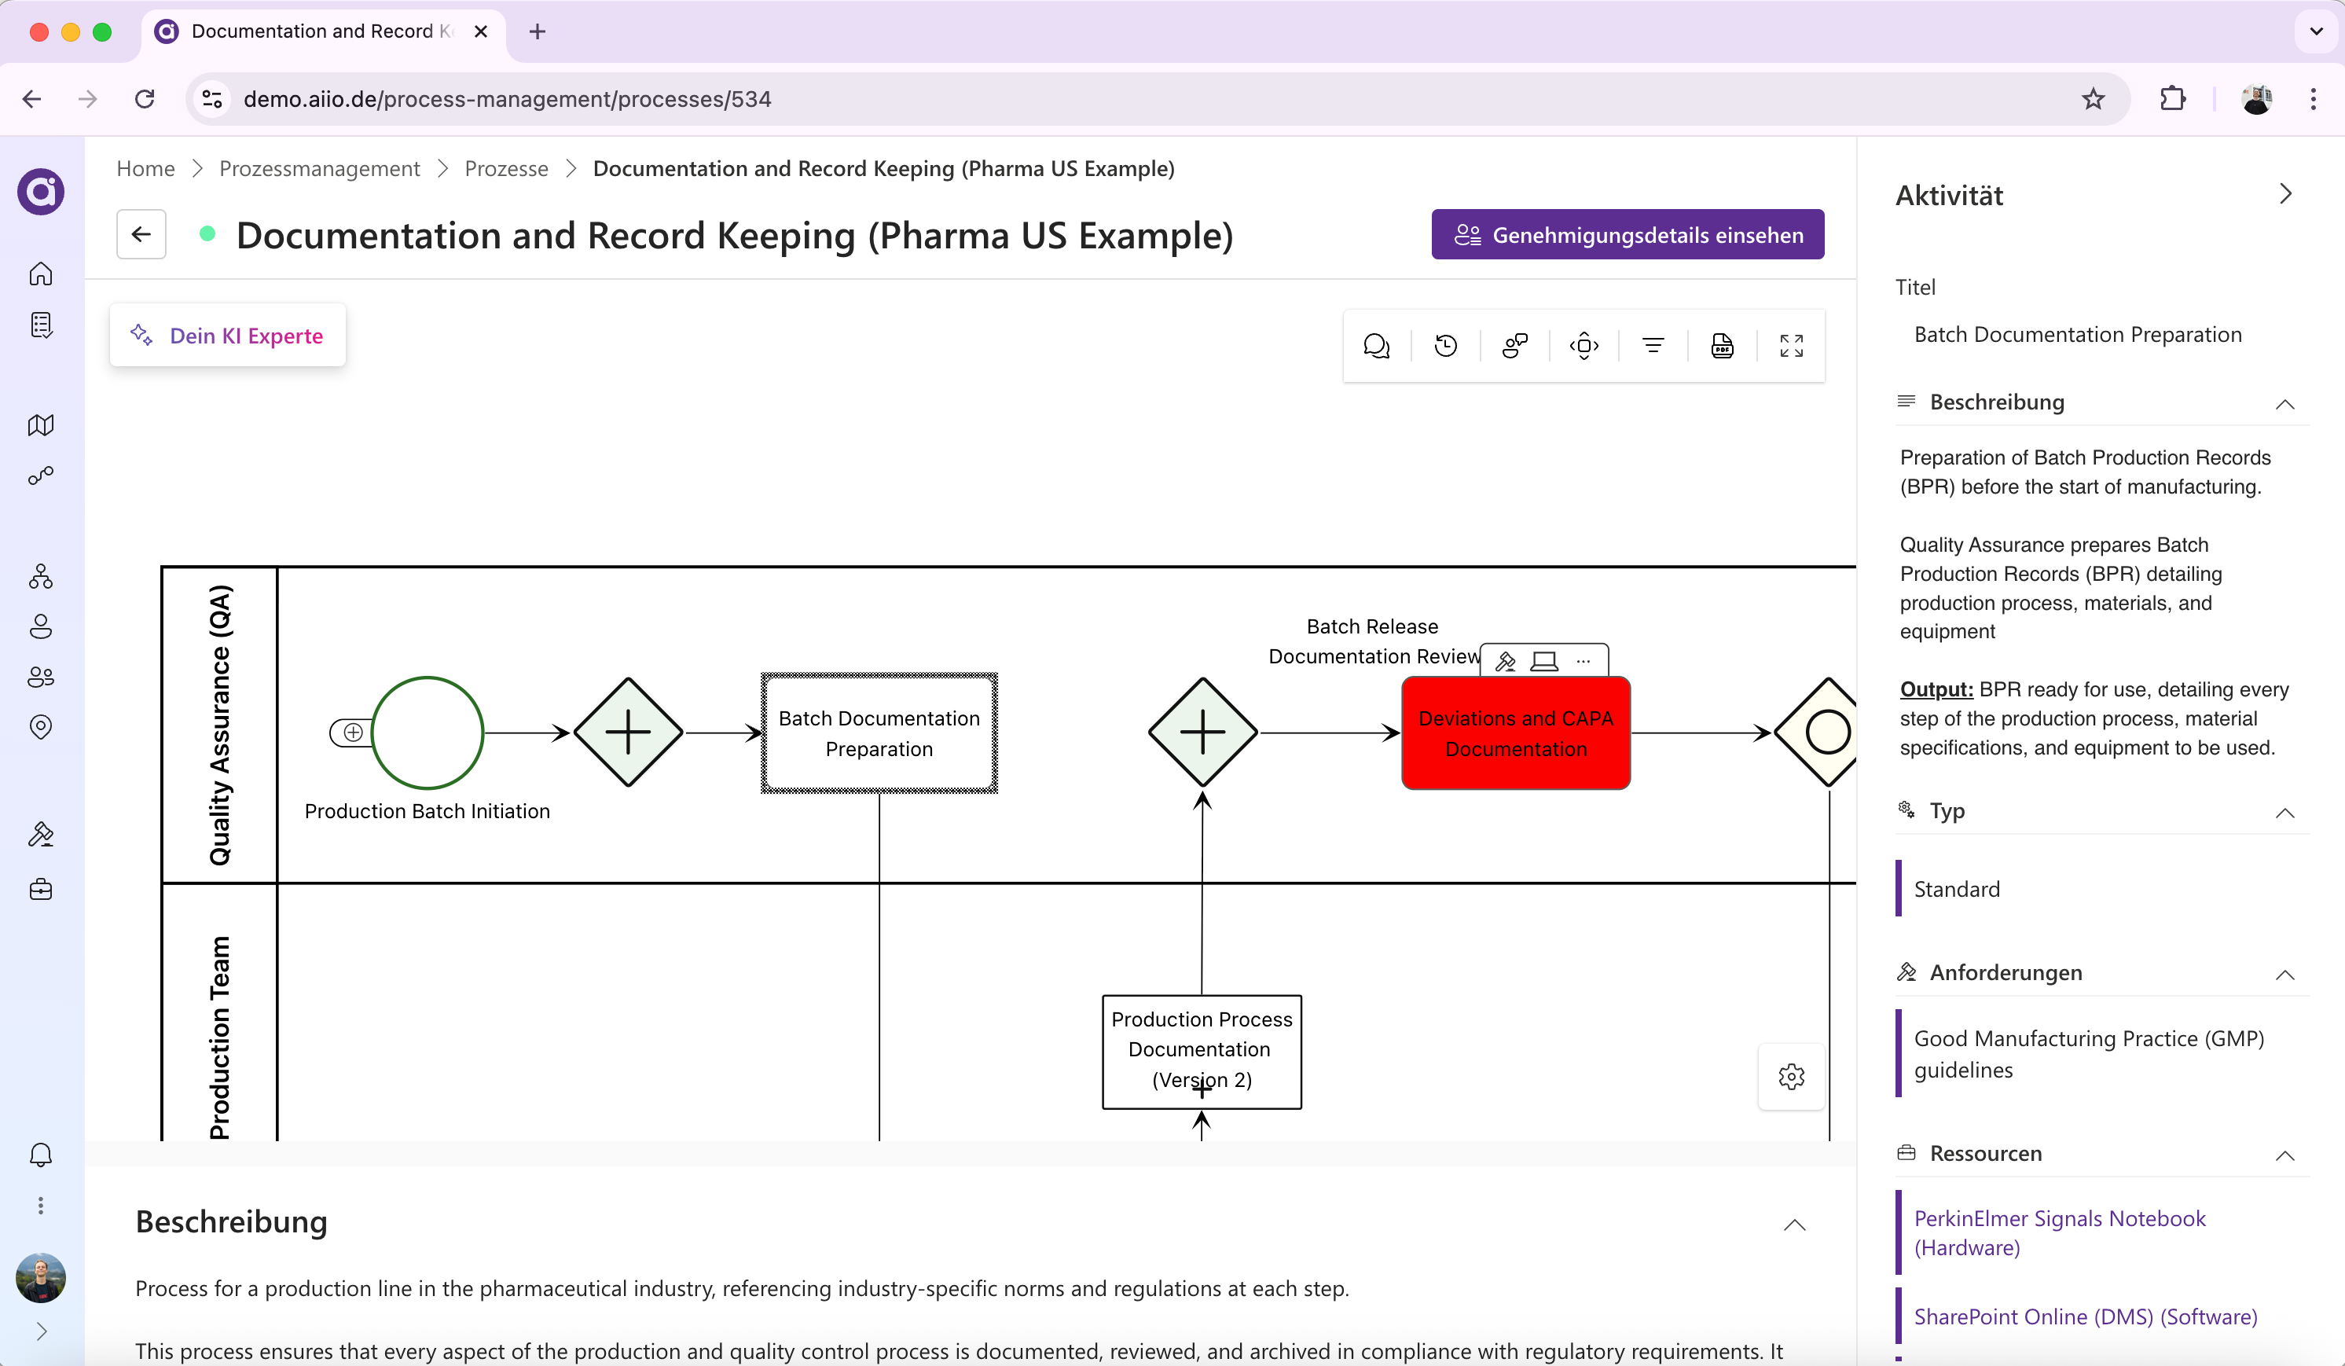This screenshot has height=1366, width=2345.
Task: Open the filter lines icon in toolbar
Action: pyautogui.click(x=1653, y=346)
